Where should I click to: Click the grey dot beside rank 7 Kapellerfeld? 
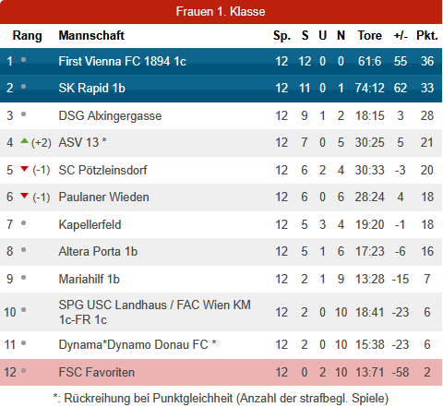(23, 223)
